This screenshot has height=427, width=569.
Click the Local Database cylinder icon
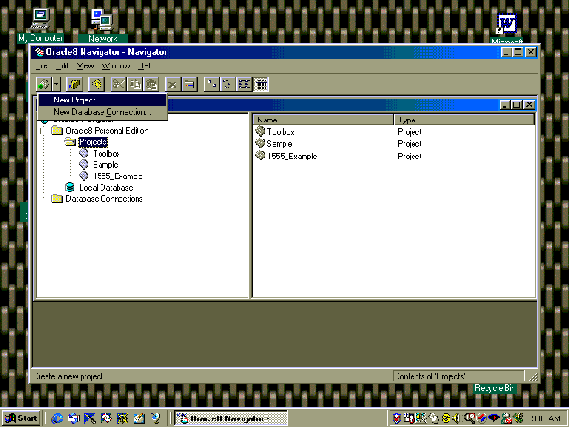tap(70, 187)
